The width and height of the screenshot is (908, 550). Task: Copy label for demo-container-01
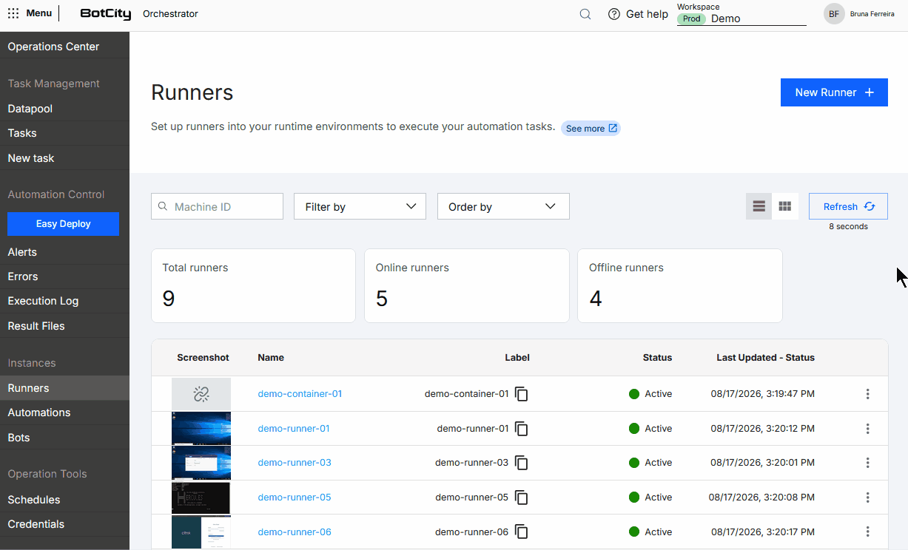522,394
